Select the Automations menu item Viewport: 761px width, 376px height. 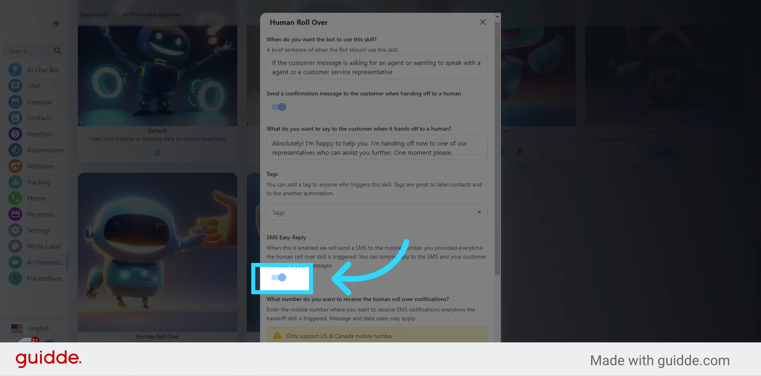click(x=45, y=150)
